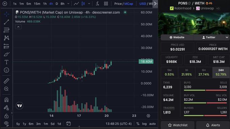
Task: Switch chart to Price mode
Action: coord(118,4)
